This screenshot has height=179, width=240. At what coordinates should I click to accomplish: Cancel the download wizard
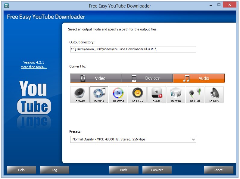coord(219,170)
